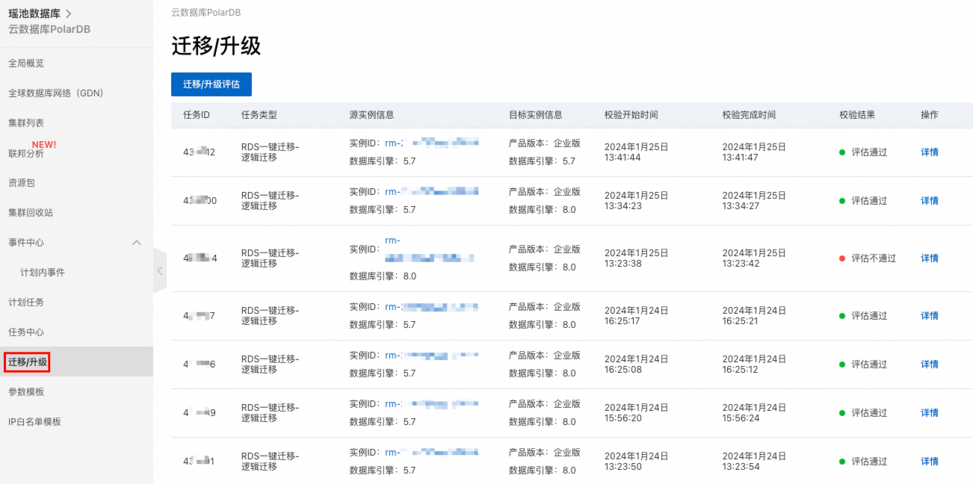Open 详情 for the 16:25:08 task
This screenshot has width=973, height=484.
coord(930,364)
